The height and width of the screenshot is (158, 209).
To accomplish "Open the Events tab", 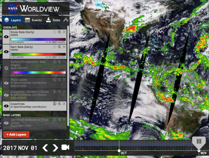I will click(33, 20).
